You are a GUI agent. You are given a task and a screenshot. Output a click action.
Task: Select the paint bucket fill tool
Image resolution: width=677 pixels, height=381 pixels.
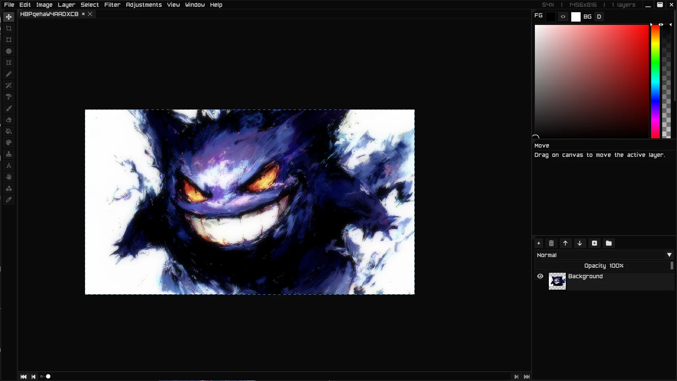(9, 131)
